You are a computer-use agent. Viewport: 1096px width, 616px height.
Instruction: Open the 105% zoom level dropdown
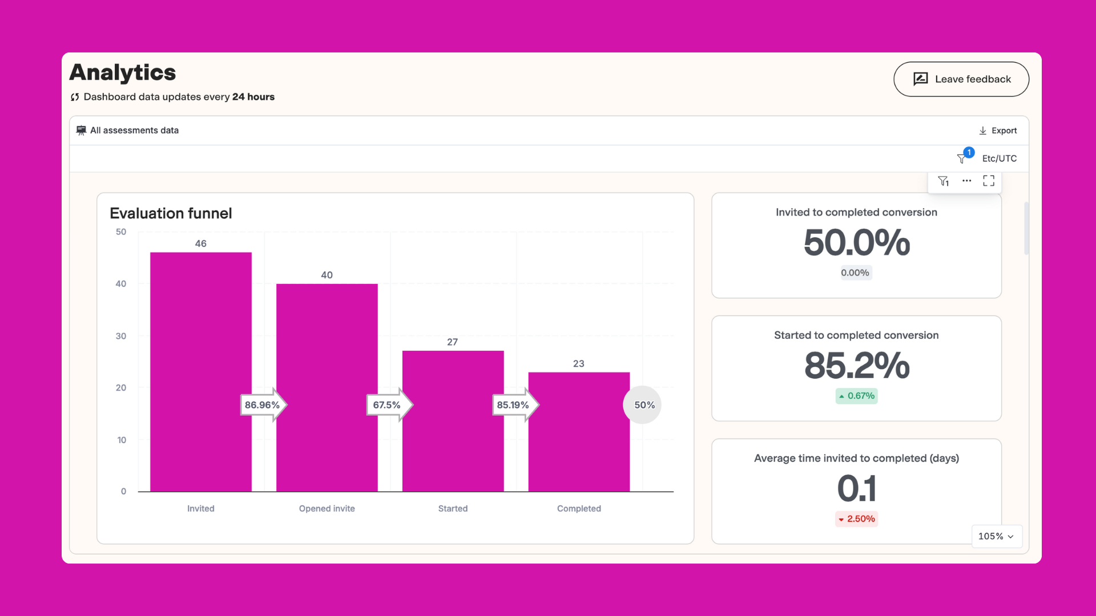(x=997, y=536)
